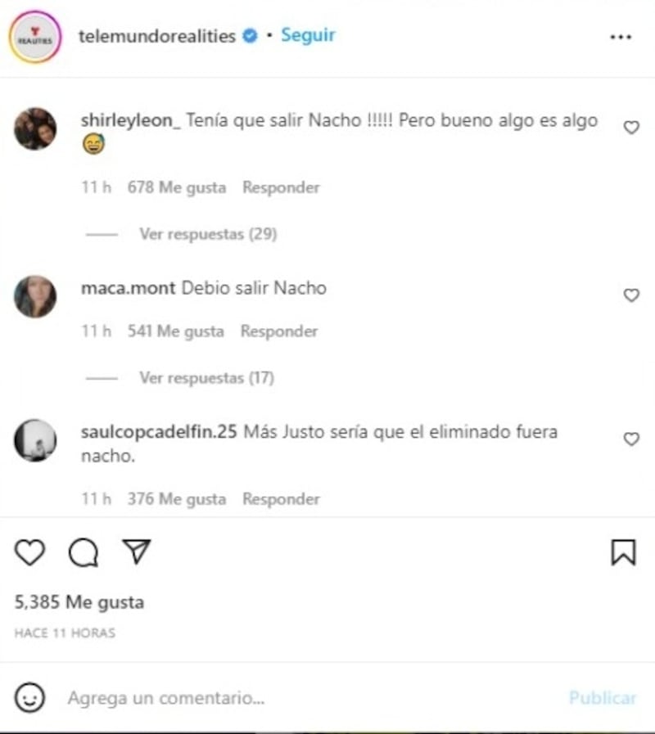
Task: Reply to shirleyleon_'s comment with Responder
Action: (x=281, y=187)
